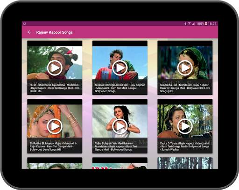Open the partially visible bottom-left video card

(x=55, y=163)
